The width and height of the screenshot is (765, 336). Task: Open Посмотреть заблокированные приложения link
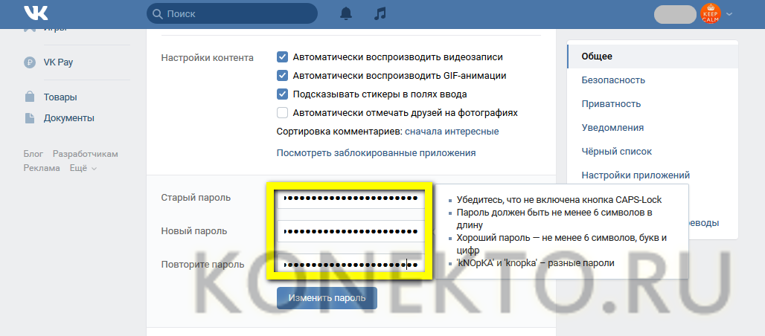tap(376, 152)
